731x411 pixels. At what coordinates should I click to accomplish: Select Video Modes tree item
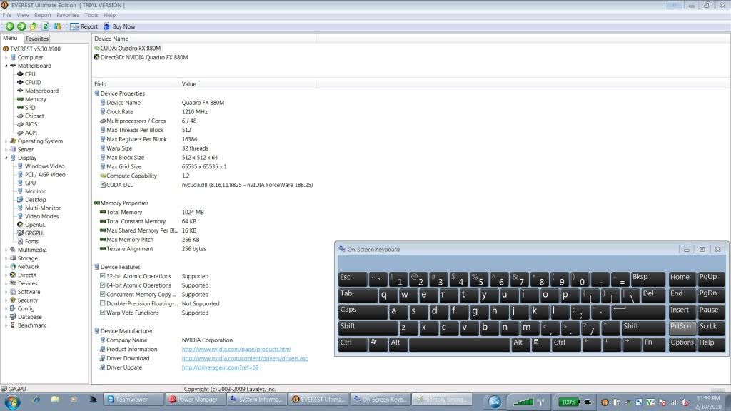[x=41, y=217]
